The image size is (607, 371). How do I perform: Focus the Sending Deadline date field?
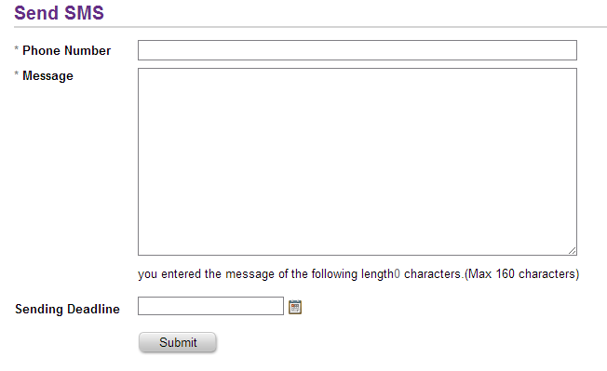[x=210, y=306]
